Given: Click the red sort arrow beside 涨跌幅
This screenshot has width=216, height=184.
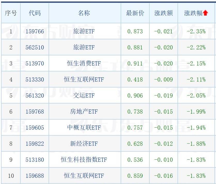Looking at the screenshot, I should point(205,13).
